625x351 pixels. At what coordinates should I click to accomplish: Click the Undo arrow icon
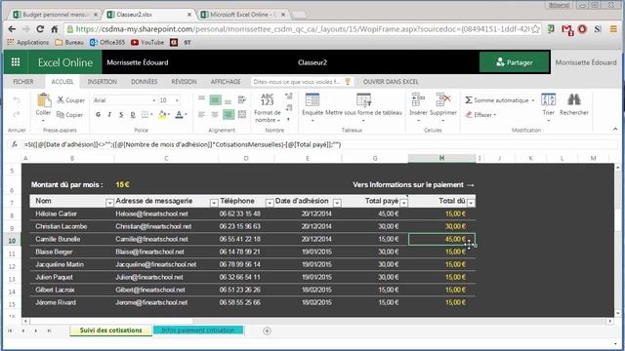coord(17,99)
